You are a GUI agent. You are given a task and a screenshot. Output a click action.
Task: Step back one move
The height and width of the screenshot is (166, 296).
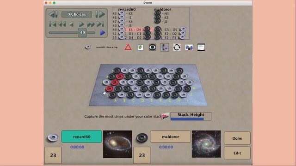(x=71, y=24)
